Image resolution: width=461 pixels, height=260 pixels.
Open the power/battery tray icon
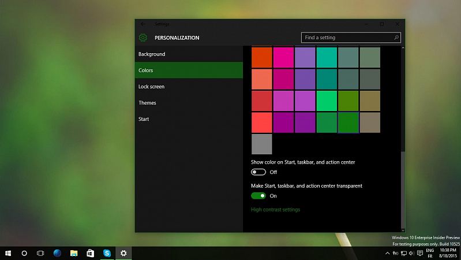pyautogui.click(x=395, y=253)
